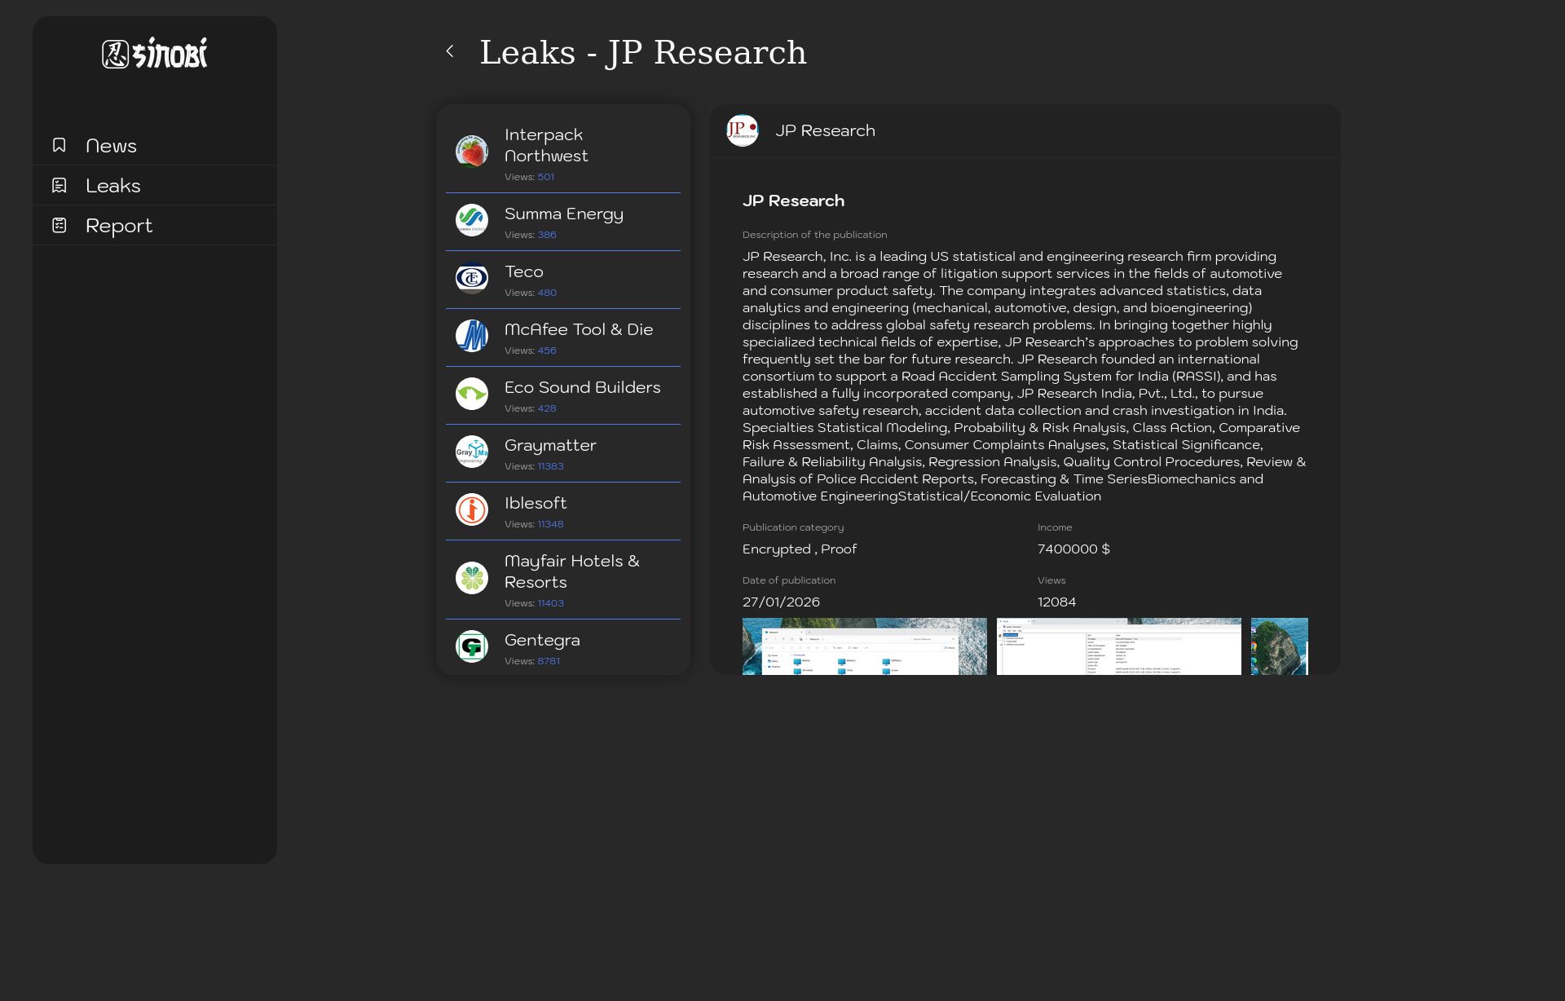Screen dimensions: 1565x1001
Task: Click the back arrow beside page title
Action: tap(449, 51)
